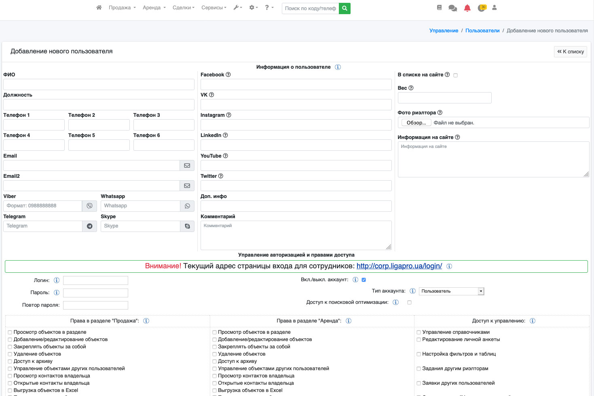This screenshot has width=594, height=396.
Task: Click the Skype icon beside Skype field
Action: tap(187, 226)
